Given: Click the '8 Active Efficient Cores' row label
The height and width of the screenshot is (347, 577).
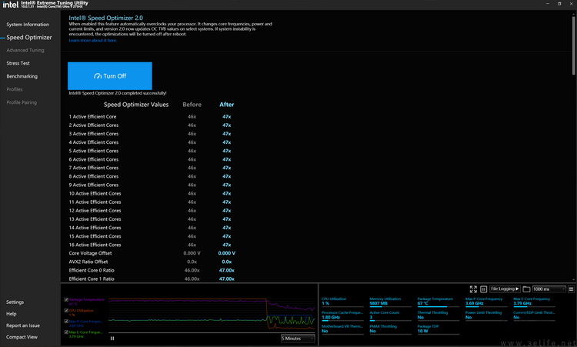Looking at the screenshot, I should [93, 176].
